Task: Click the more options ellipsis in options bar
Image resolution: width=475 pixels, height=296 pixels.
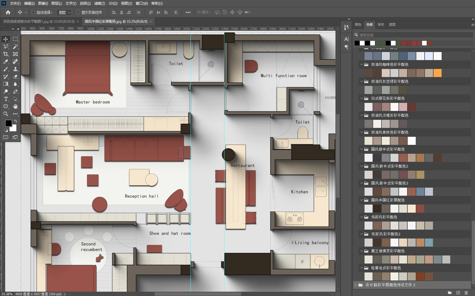Action: click(x=188, y=12)
